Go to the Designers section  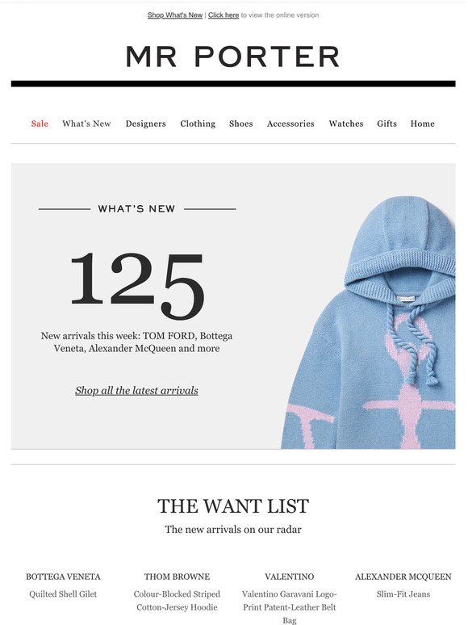[146, 124]
